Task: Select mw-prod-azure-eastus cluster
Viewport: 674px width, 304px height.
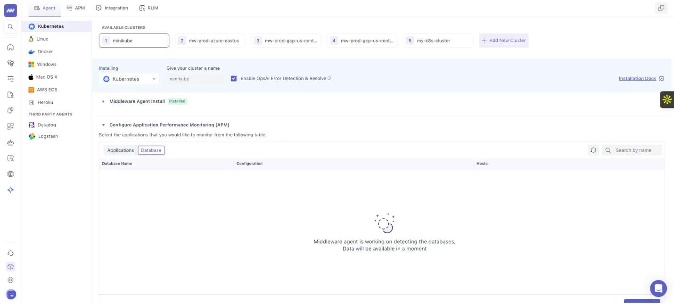Action: coord(210,41)
